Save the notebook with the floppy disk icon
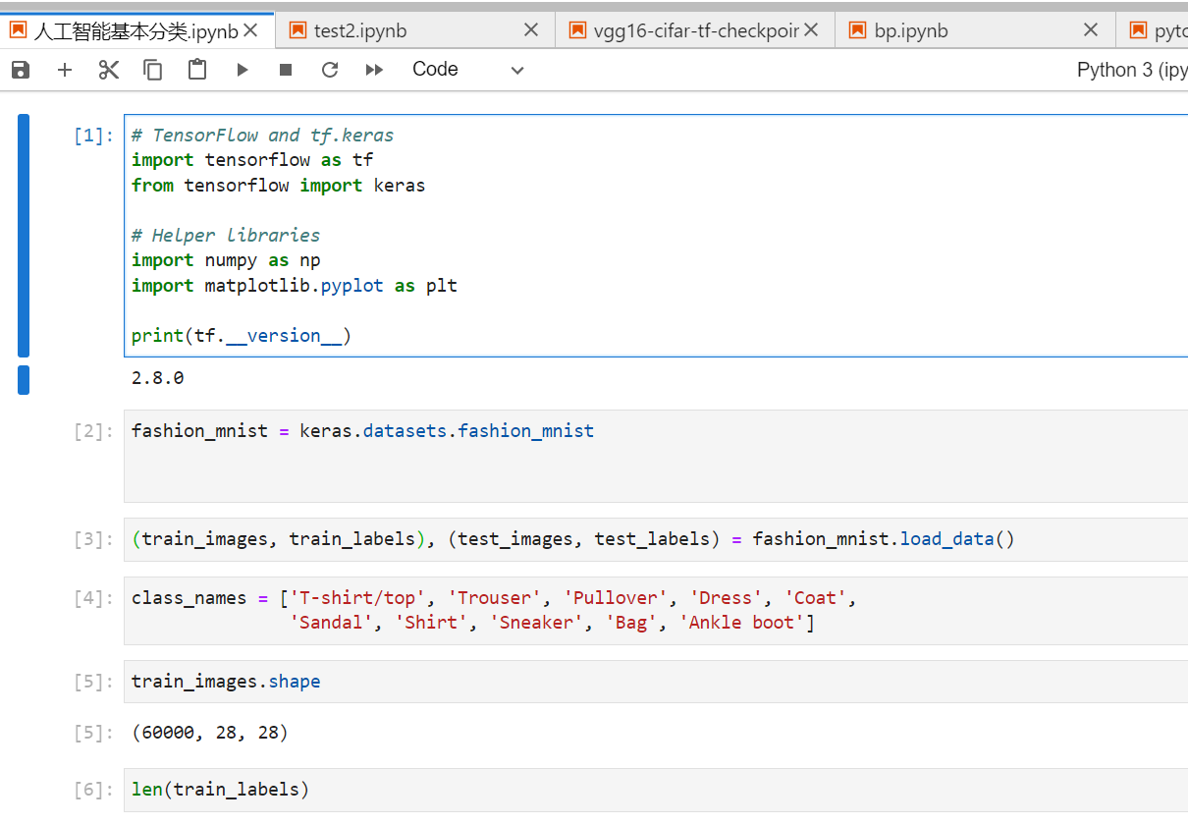Viewport: 1188px width, 825px height. coord(21,70)
